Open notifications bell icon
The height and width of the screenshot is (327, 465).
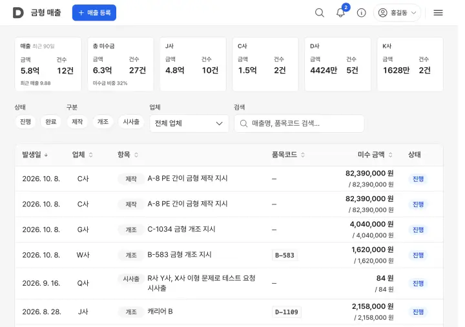340,13
